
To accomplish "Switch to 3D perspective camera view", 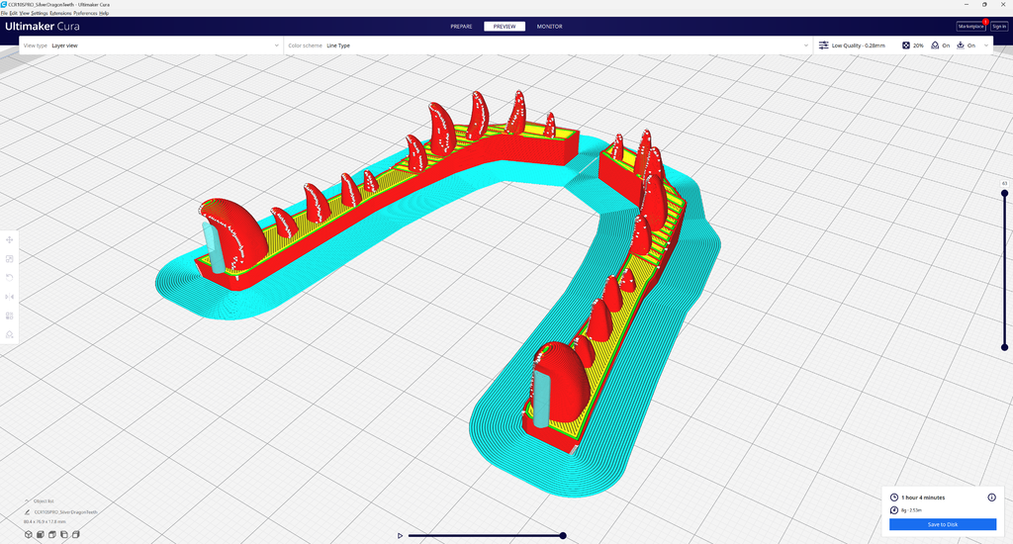I will click(x=28, y=534).
